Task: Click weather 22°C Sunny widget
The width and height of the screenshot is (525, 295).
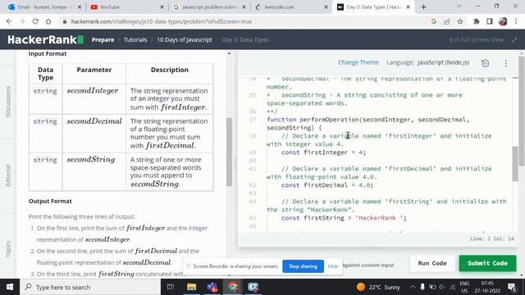Action: pyautogui.click(x=378, y=287)
